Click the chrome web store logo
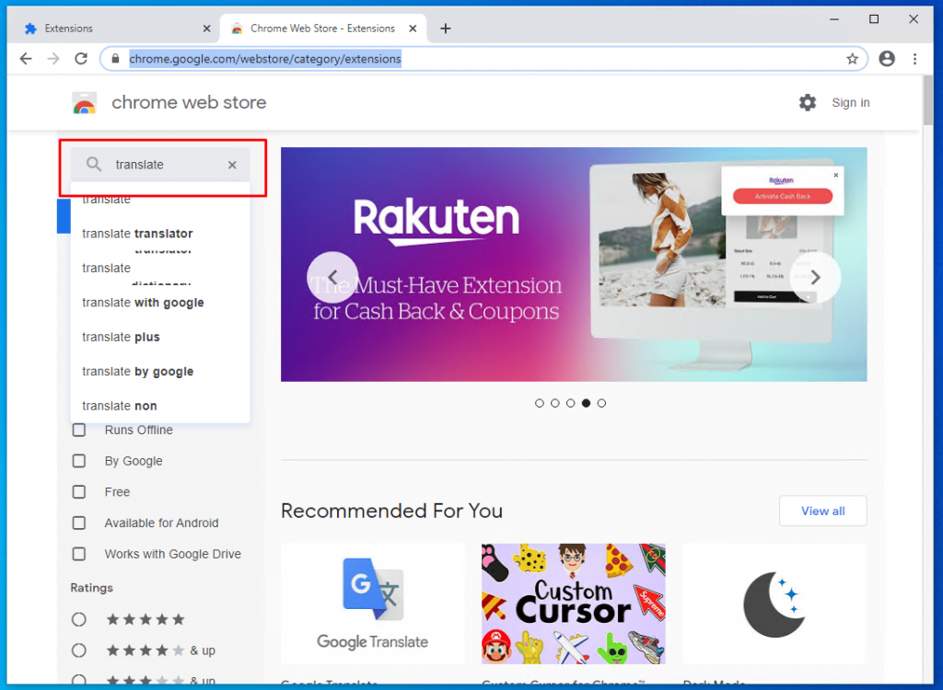Screen dimensions: 943x690 [x=84, y=103]
